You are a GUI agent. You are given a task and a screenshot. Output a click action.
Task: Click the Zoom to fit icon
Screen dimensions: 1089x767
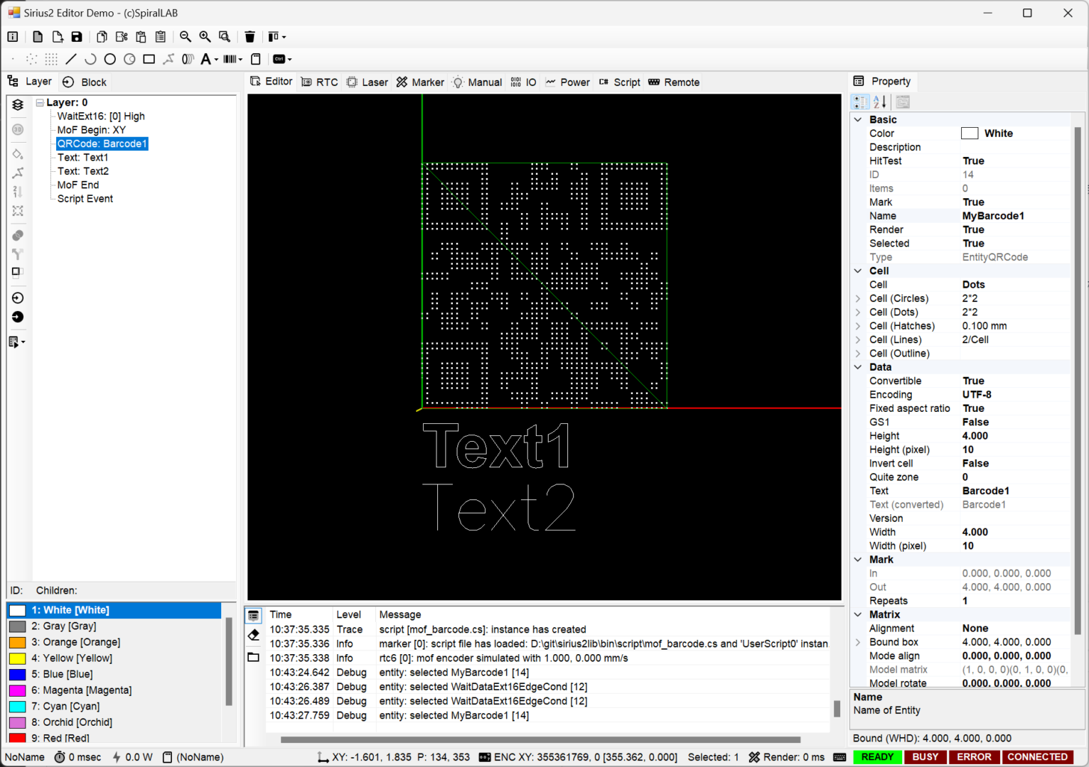click(225, 37)
